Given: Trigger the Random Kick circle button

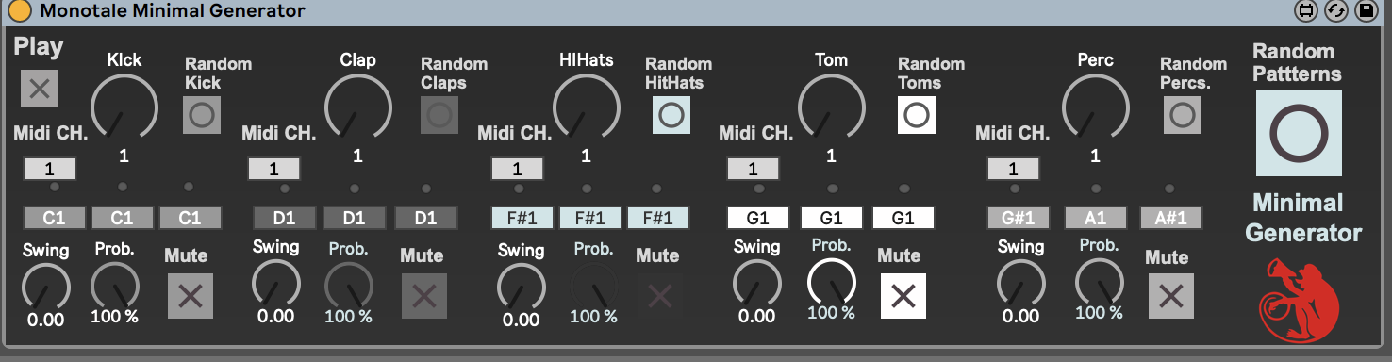Looking at the screenshot, I should click(202, 116).
